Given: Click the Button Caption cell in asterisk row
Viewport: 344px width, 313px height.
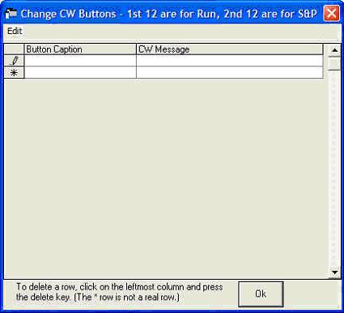Looking at the screenshot, I should (80, 72).
